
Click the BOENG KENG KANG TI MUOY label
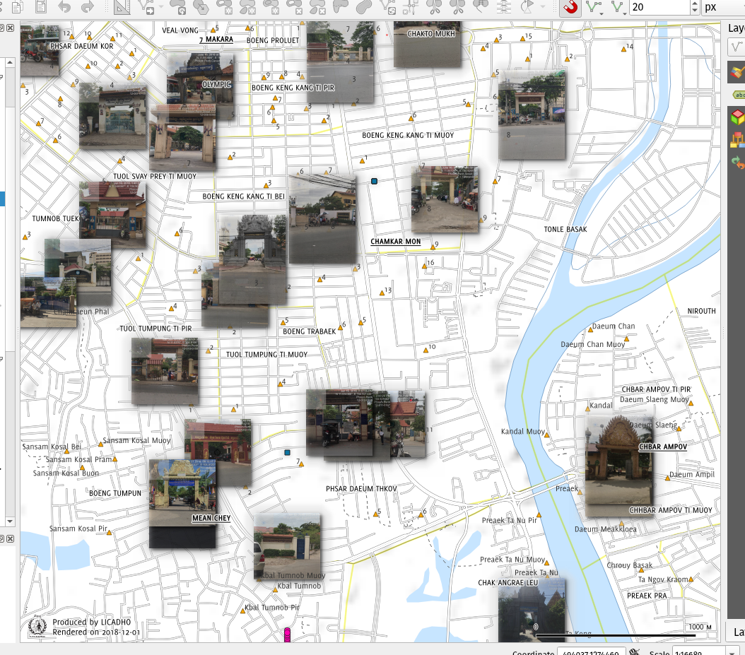(408, 135)
